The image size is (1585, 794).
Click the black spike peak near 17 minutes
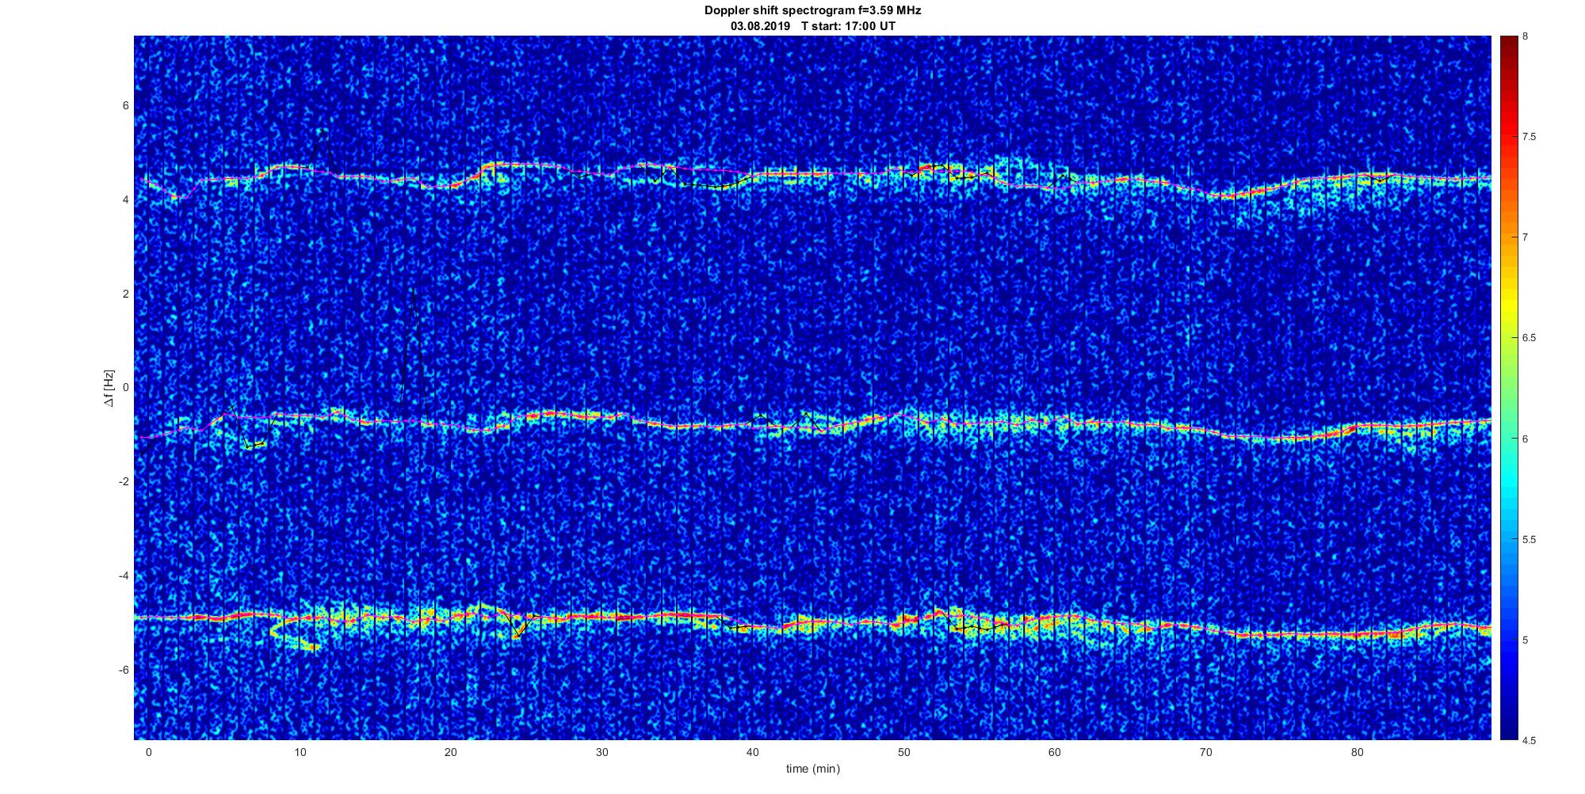[413, 290]
